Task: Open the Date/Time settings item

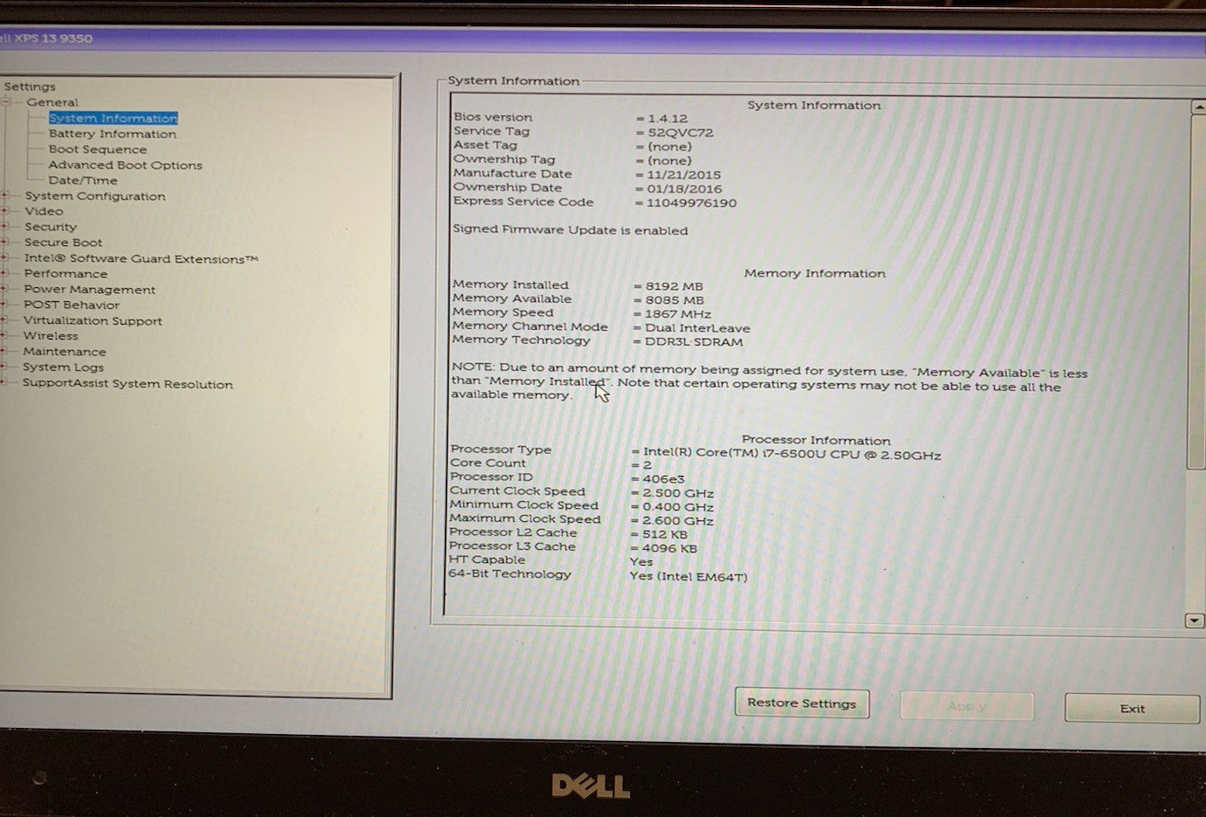Action: click(82, 181)
